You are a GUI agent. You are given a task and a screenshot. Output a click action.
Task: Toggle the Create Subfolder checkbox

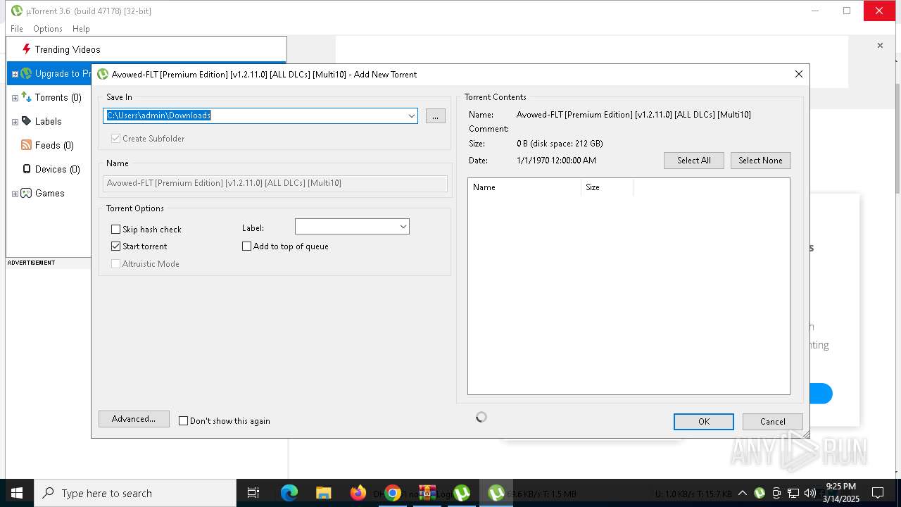click(x=115, y=139)
